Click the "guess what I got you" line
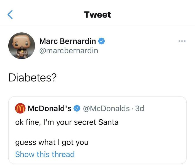Viewport: 195px width, 165px height. 52,142
